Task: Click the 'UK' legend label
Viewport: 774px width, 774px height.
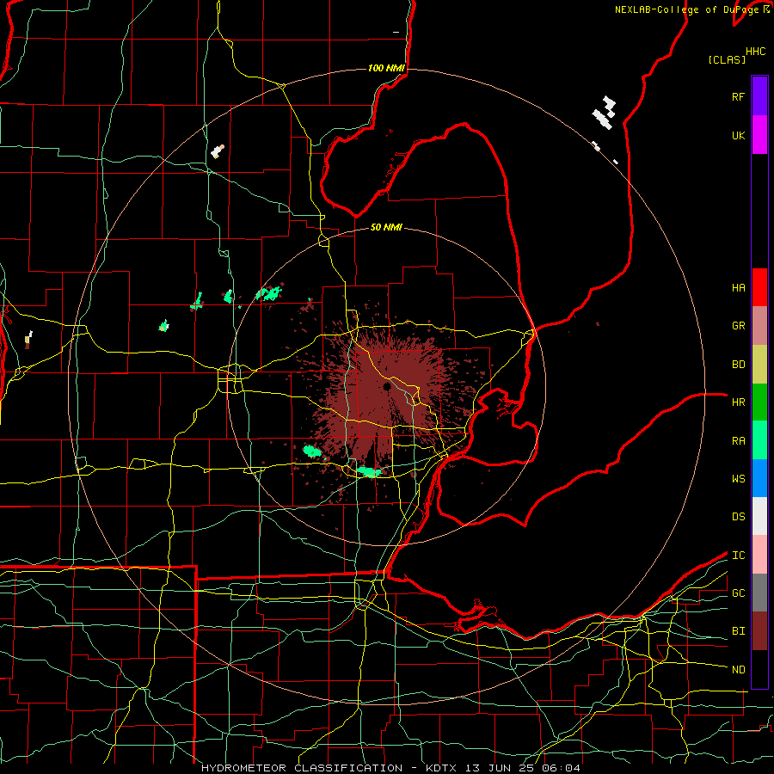Action: point(738,135)
